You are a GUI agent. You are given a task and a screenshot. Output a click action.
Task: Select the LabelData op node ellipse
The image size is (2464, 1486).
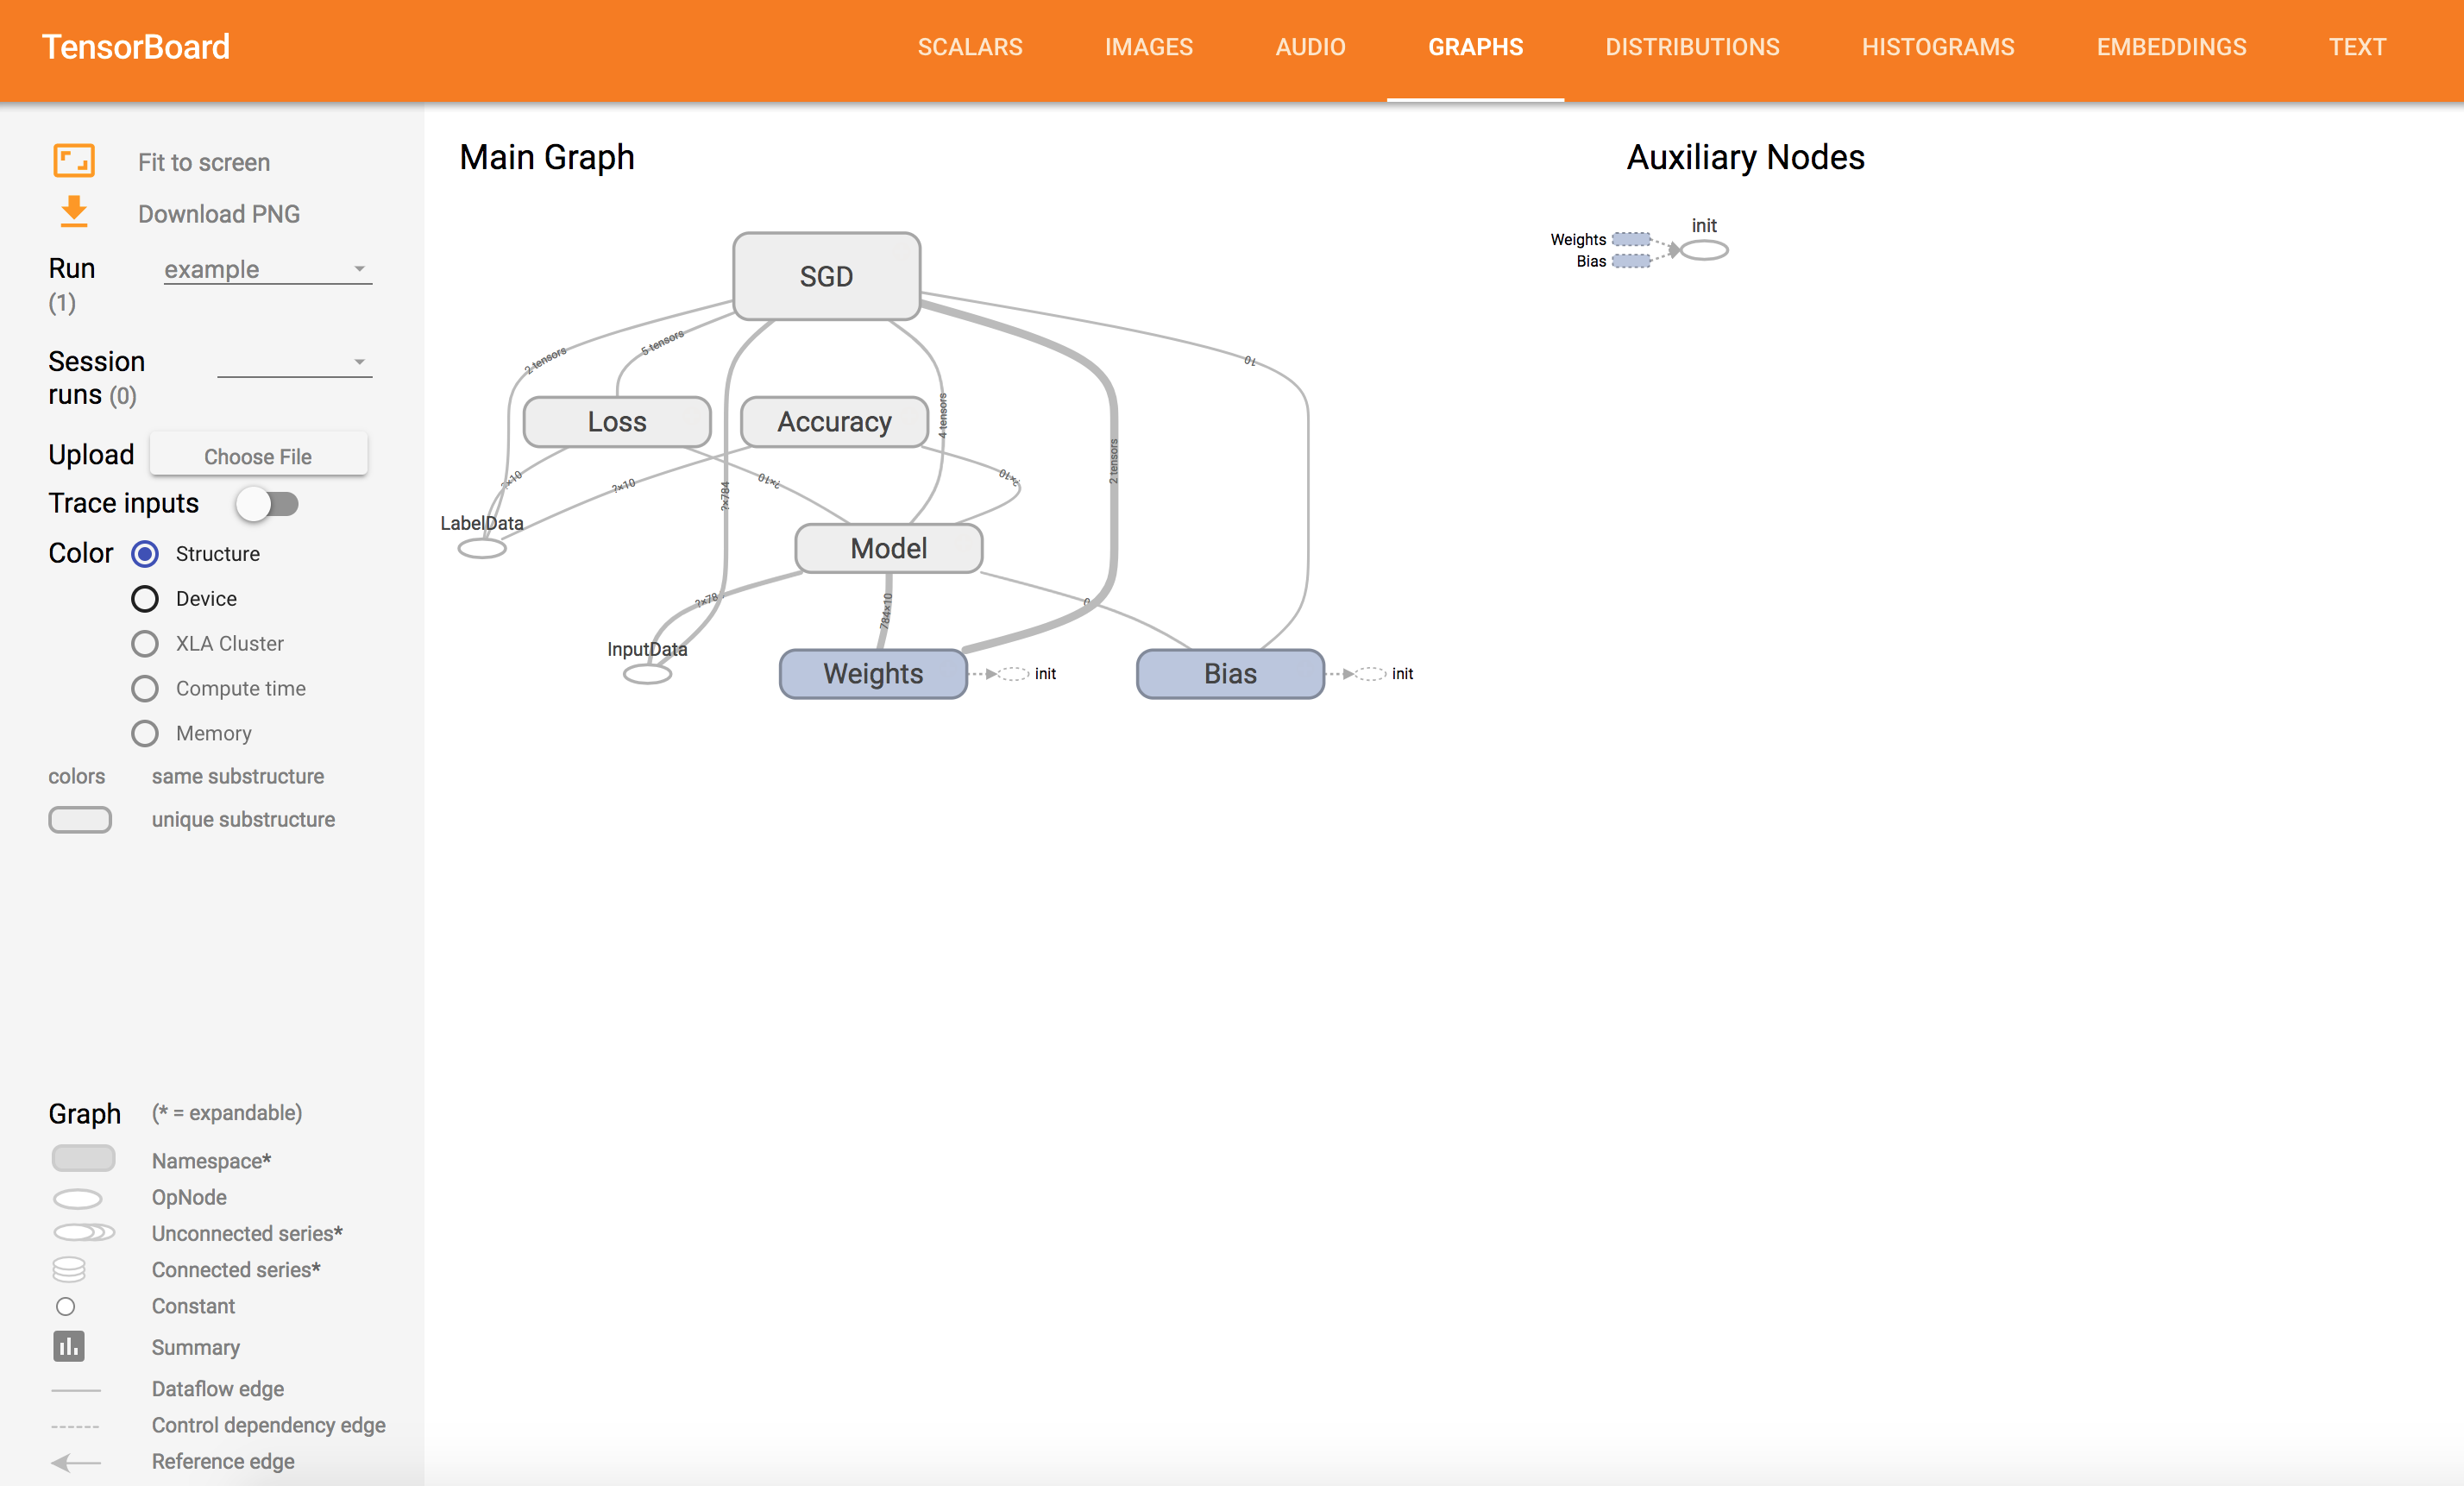482,548
